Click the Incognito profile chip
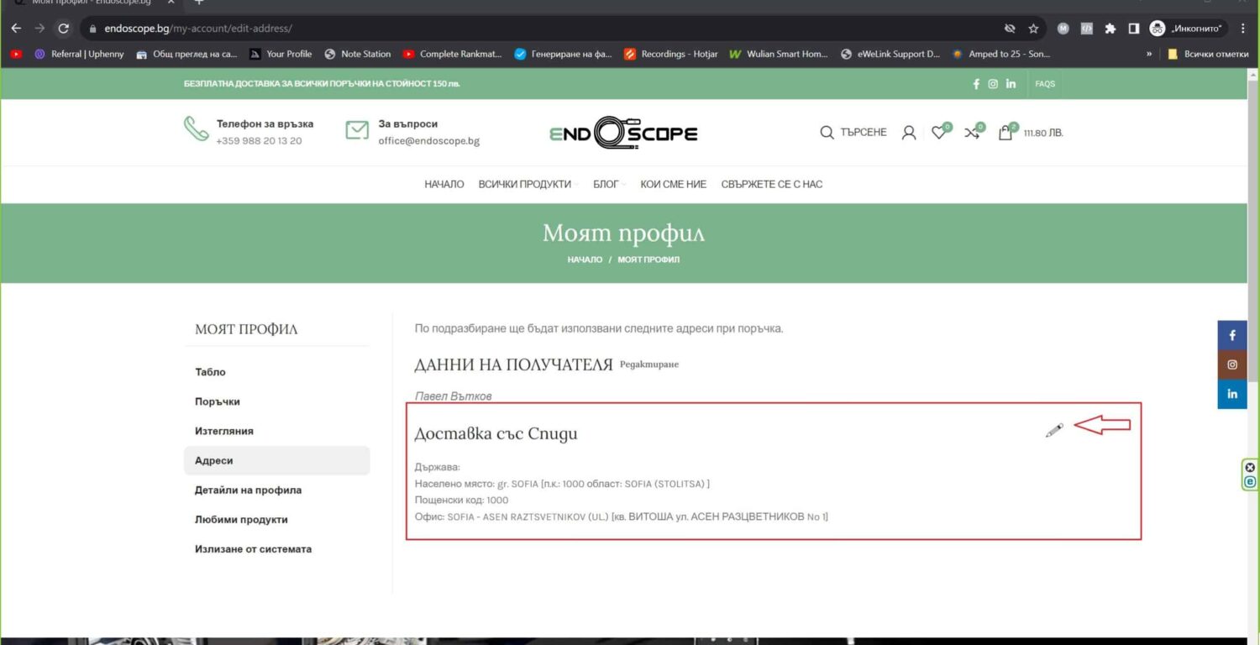Viewport: 1260px width, 645px height. point(1189,29)
